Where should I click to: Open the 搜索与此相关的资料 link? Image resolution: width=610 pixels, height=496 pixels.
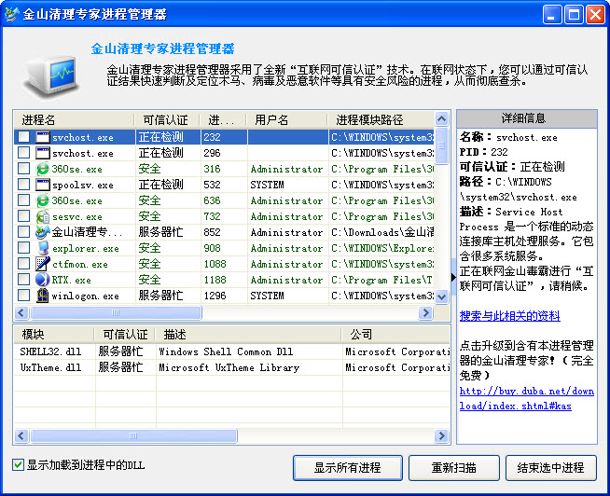509,316
